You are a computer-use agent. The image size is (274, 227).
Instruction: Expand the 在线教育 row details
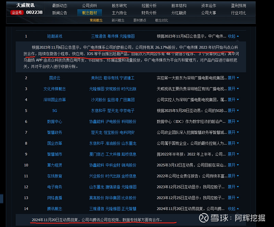(233, 176)
